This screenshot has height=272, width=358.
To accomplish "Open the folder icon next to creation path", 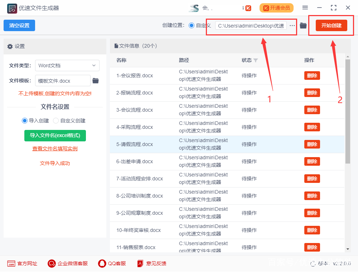I will (303, 25).
